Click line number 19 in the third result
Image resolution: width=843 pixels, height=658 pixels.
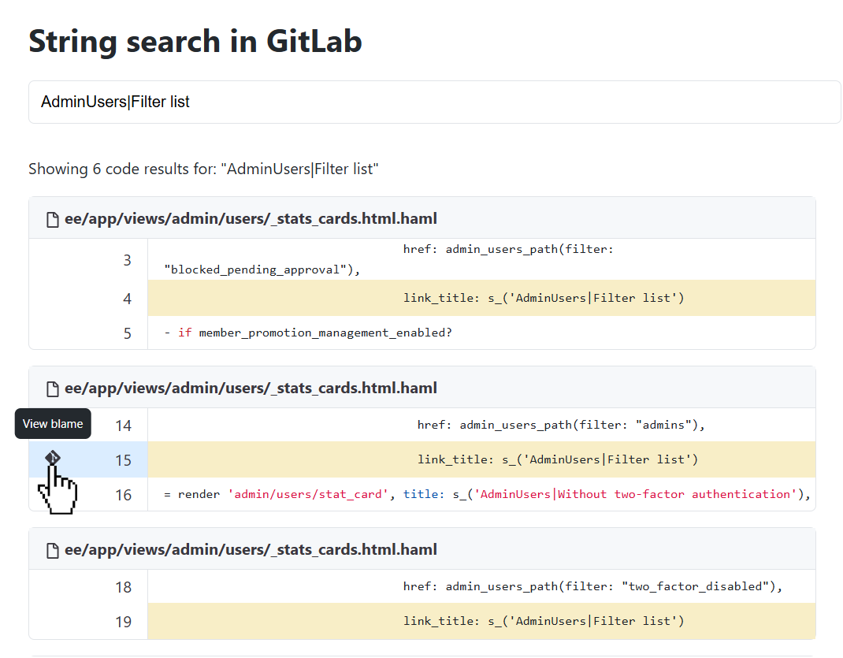(124, 621)
